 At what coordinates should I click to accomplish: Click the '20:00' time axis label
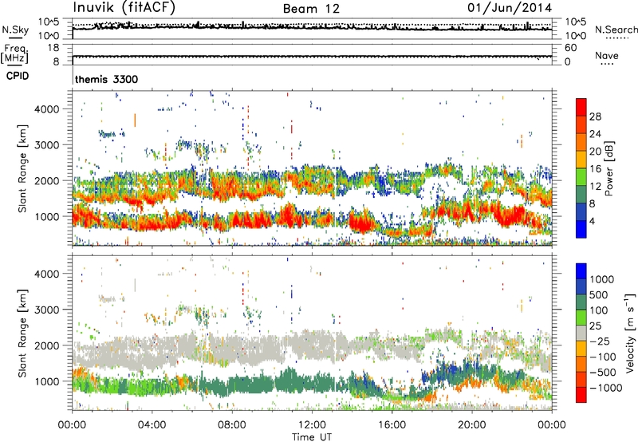click(x=471, y=425)
